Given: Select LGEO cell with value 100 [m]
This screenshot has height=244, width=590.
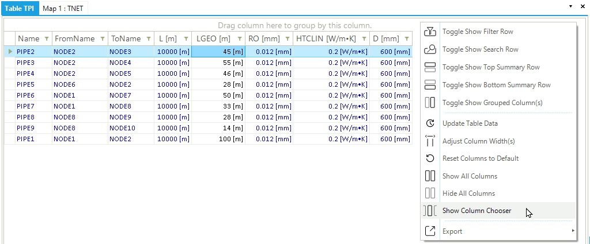Looking at the screenshot, I should coord(218,139).
